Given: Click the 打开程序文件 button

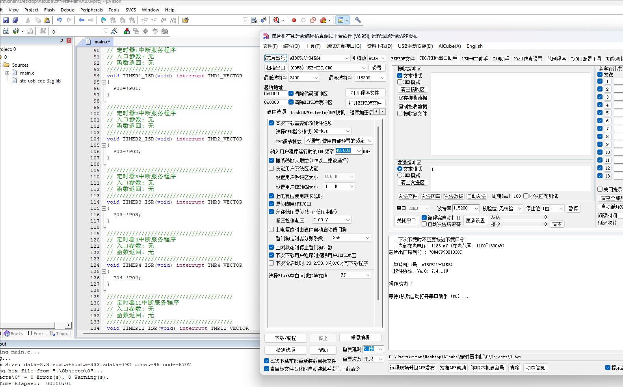Looking at the screenshot, I should 365,93.
